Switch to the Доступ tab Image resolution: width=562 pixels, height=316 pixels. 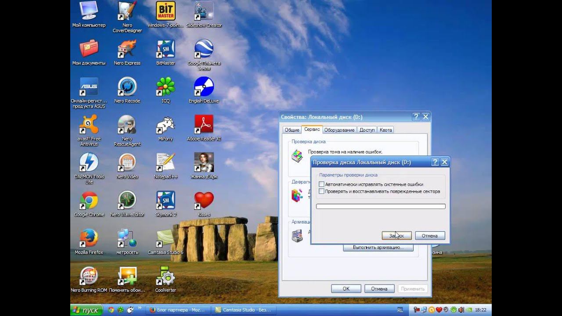pyautogui.click(x=367, y=130)
